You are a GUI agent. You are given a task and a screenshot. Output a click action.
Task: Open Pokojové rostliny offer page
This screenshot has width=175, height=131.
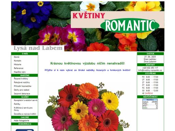[22, 82]
